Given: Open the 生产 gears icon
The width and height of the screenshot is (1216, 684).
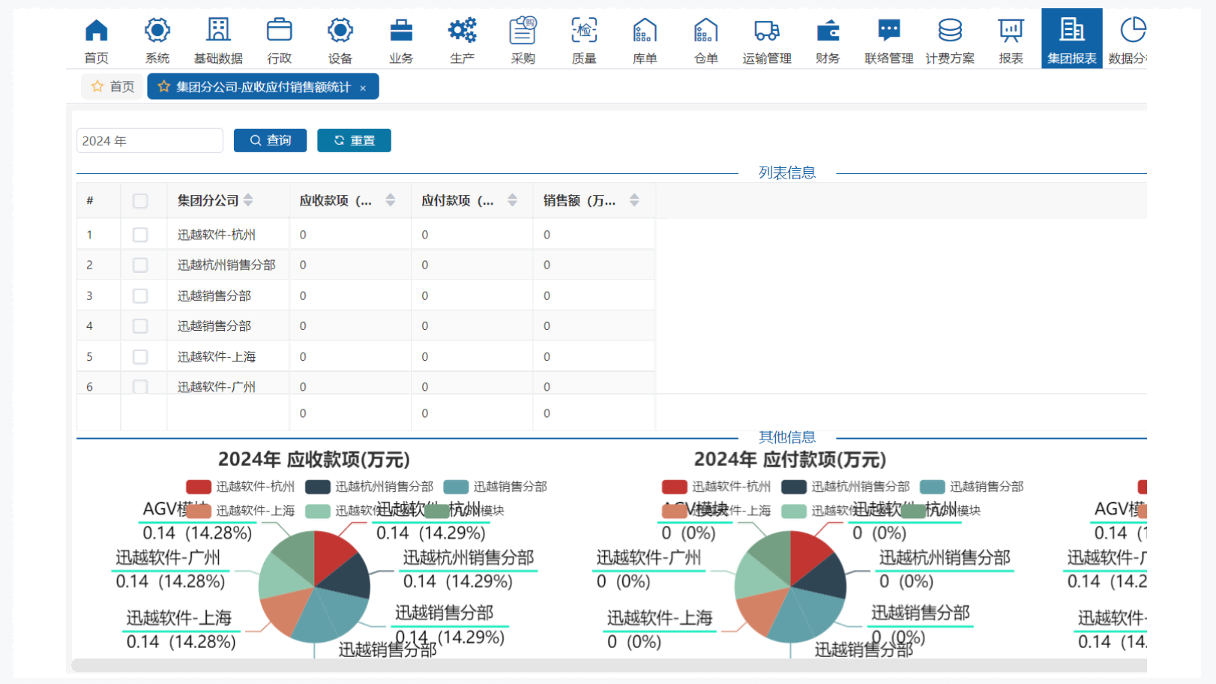Looking at the screenshot, I should (x=462, y=31).
